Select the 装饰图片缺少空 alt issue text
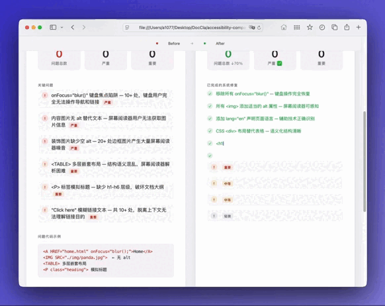385x306 pixels. (x=110, y=144)
